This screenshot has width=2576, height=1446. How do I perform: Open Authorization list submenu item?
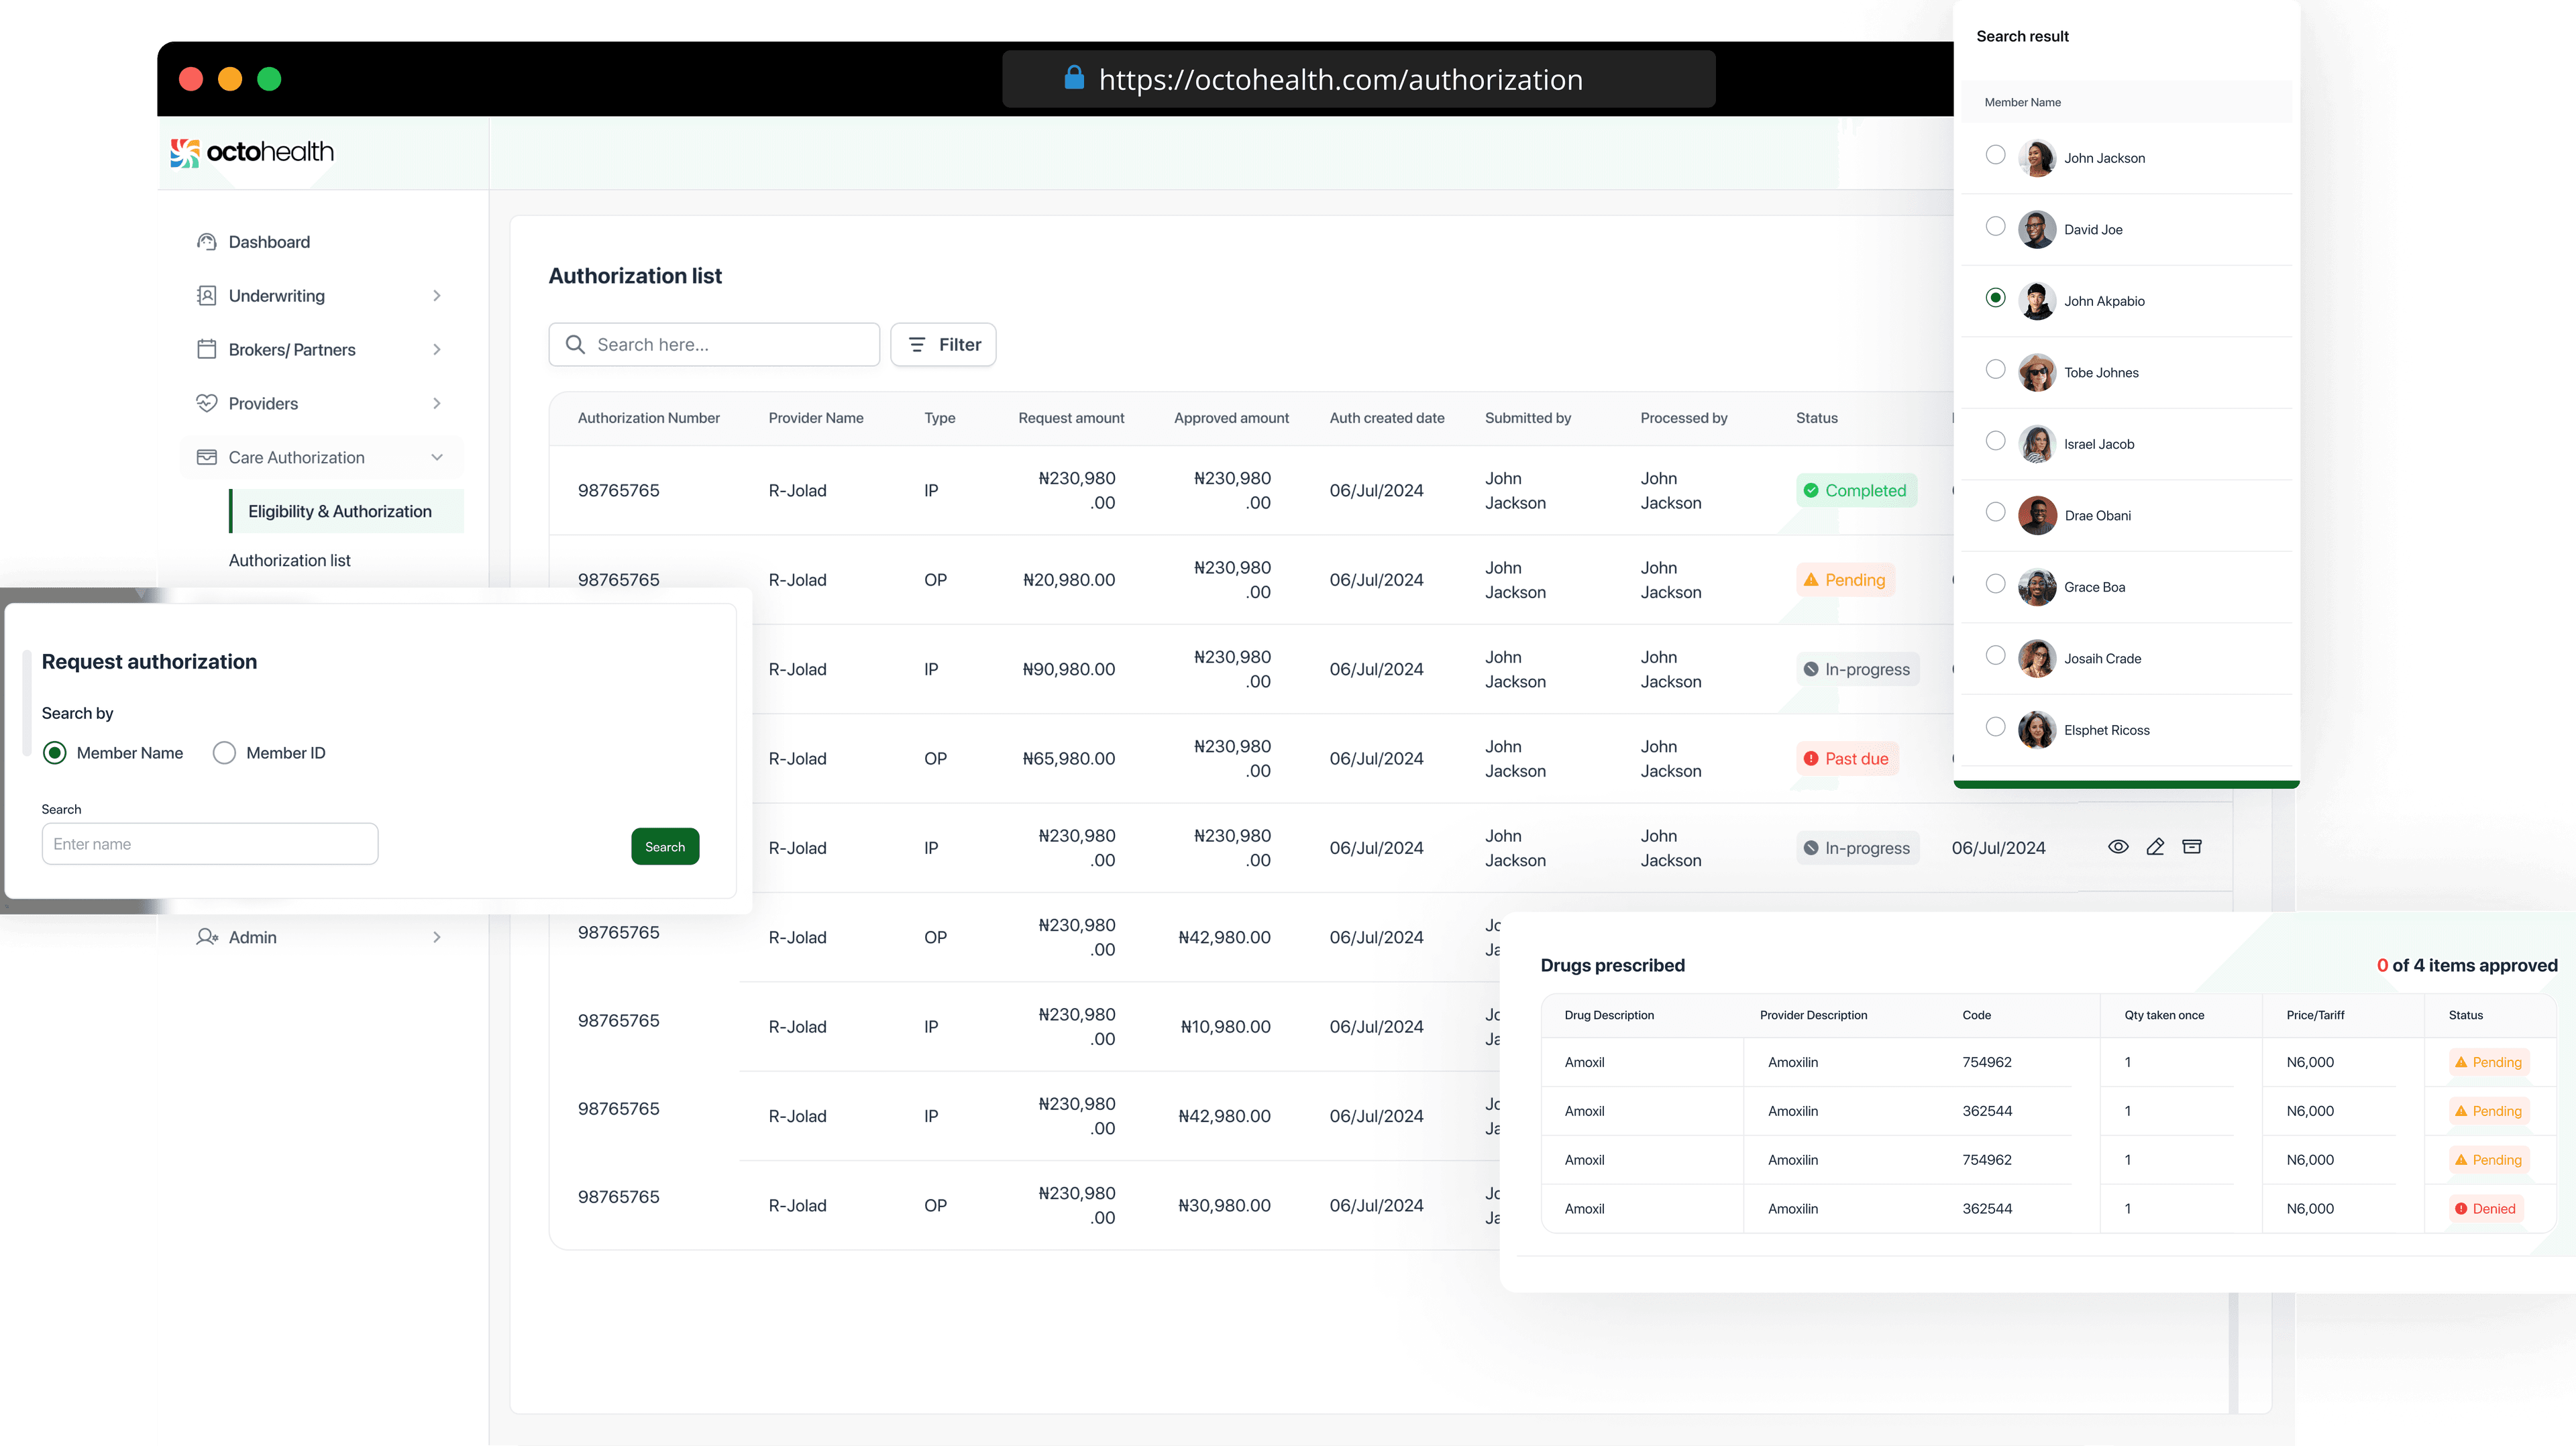tap(290, 561)
